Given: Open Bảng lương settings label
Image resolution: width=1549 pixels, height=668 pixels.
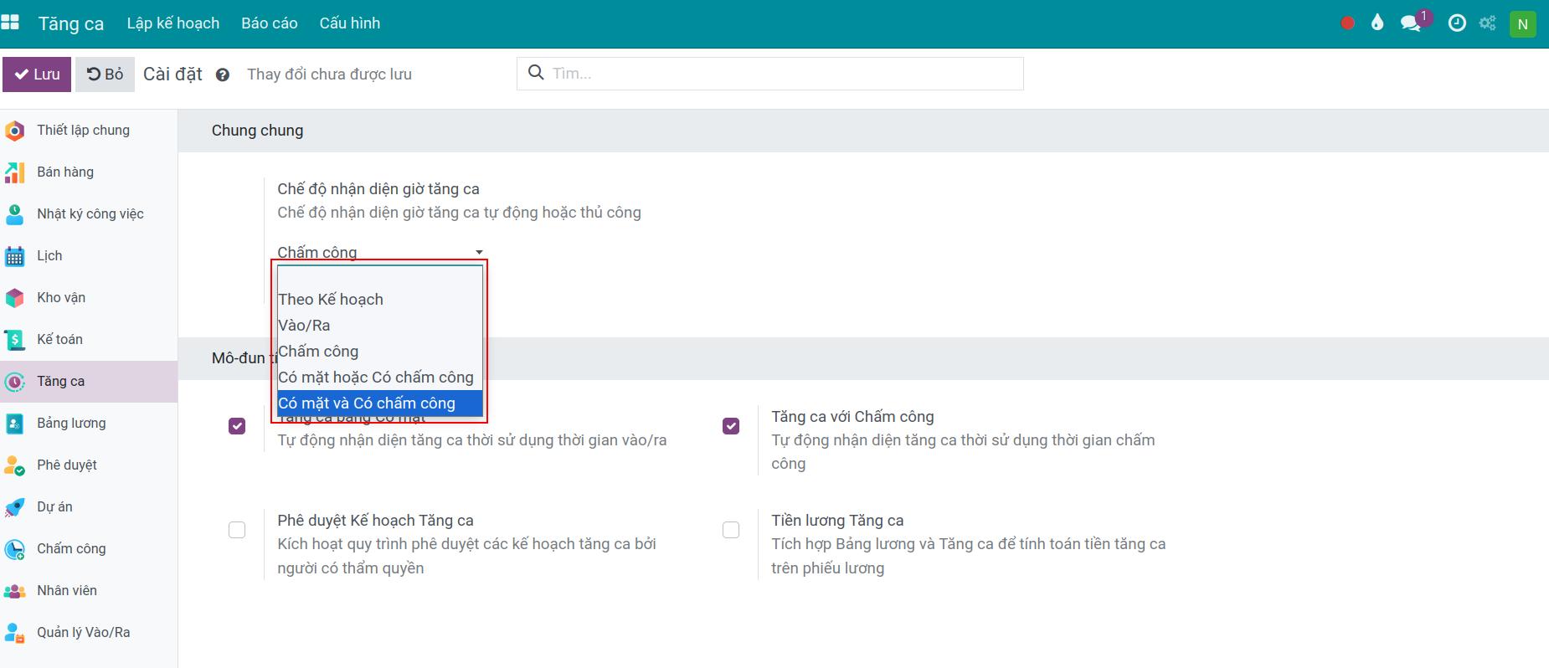Looking at the screenshot, I should click(71, 424).
